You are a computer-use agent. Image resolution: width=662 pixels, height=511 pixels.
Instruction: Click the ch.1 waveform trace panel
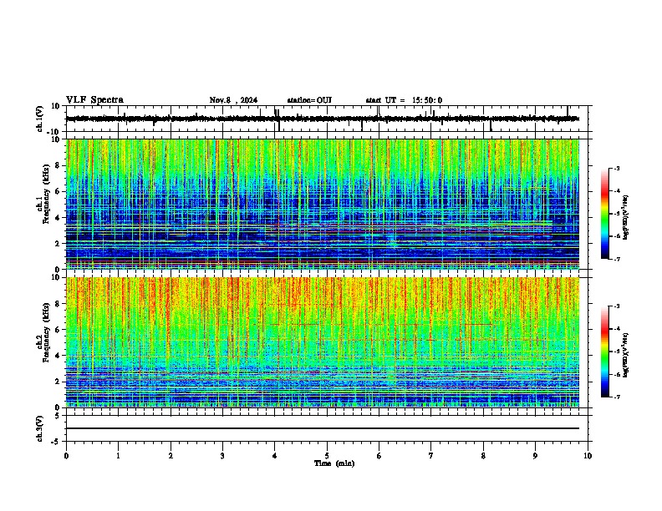[327, 119]
